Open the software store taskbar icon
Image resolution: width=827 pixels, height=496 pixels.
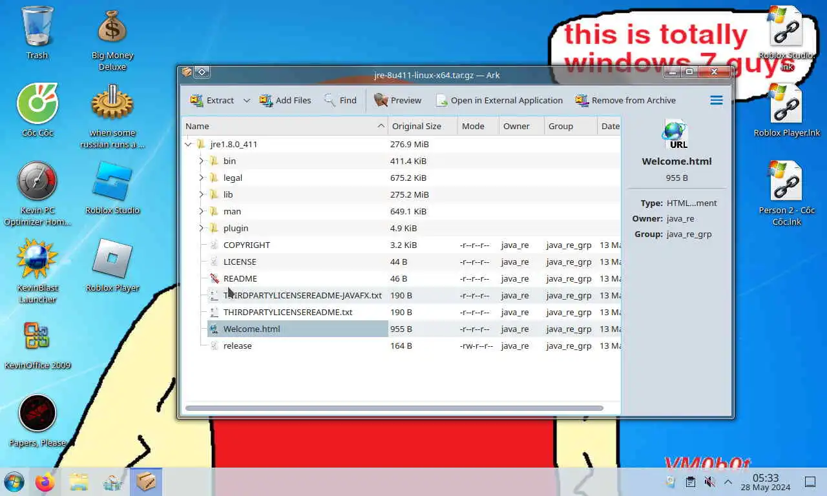pos(112,482)
